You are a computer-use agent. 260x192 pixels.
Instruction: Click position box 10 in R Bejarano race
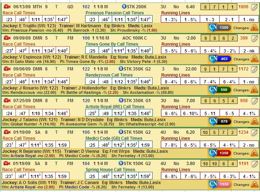tap(205, 132)
